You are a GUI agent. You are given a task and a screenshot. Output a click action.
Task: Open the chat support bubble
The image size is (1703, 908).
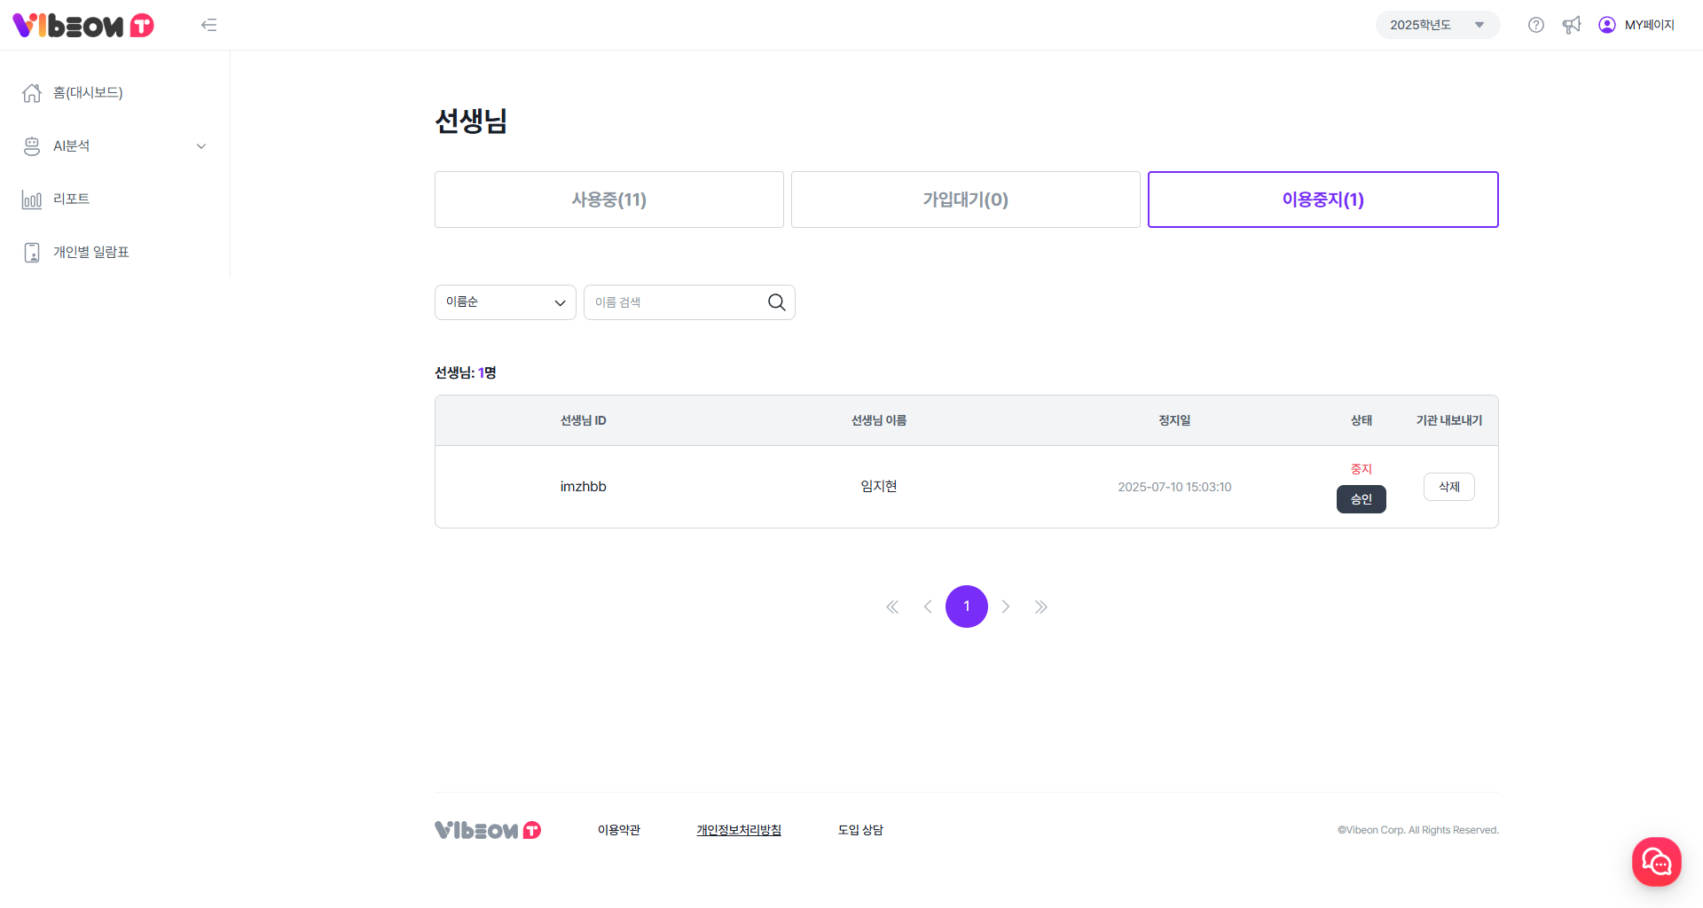tap(1656, 861)
